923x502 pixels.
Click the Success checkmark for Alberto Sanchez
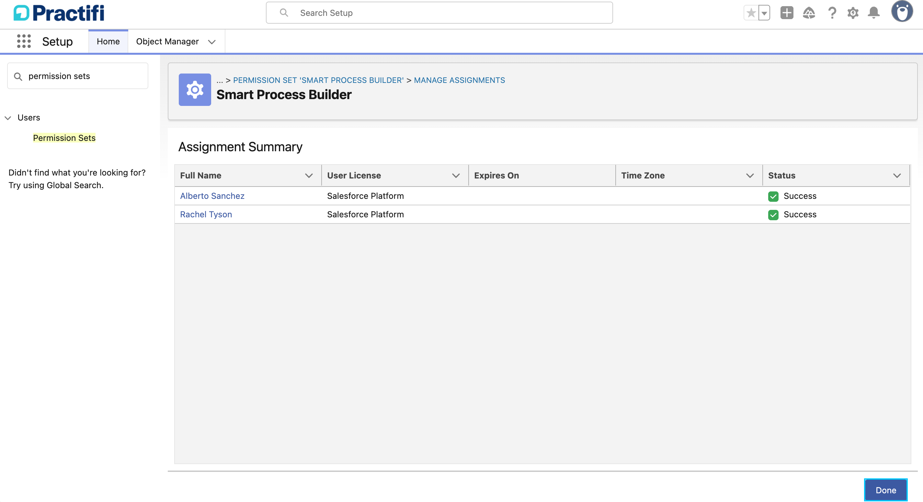pos(773,196)
